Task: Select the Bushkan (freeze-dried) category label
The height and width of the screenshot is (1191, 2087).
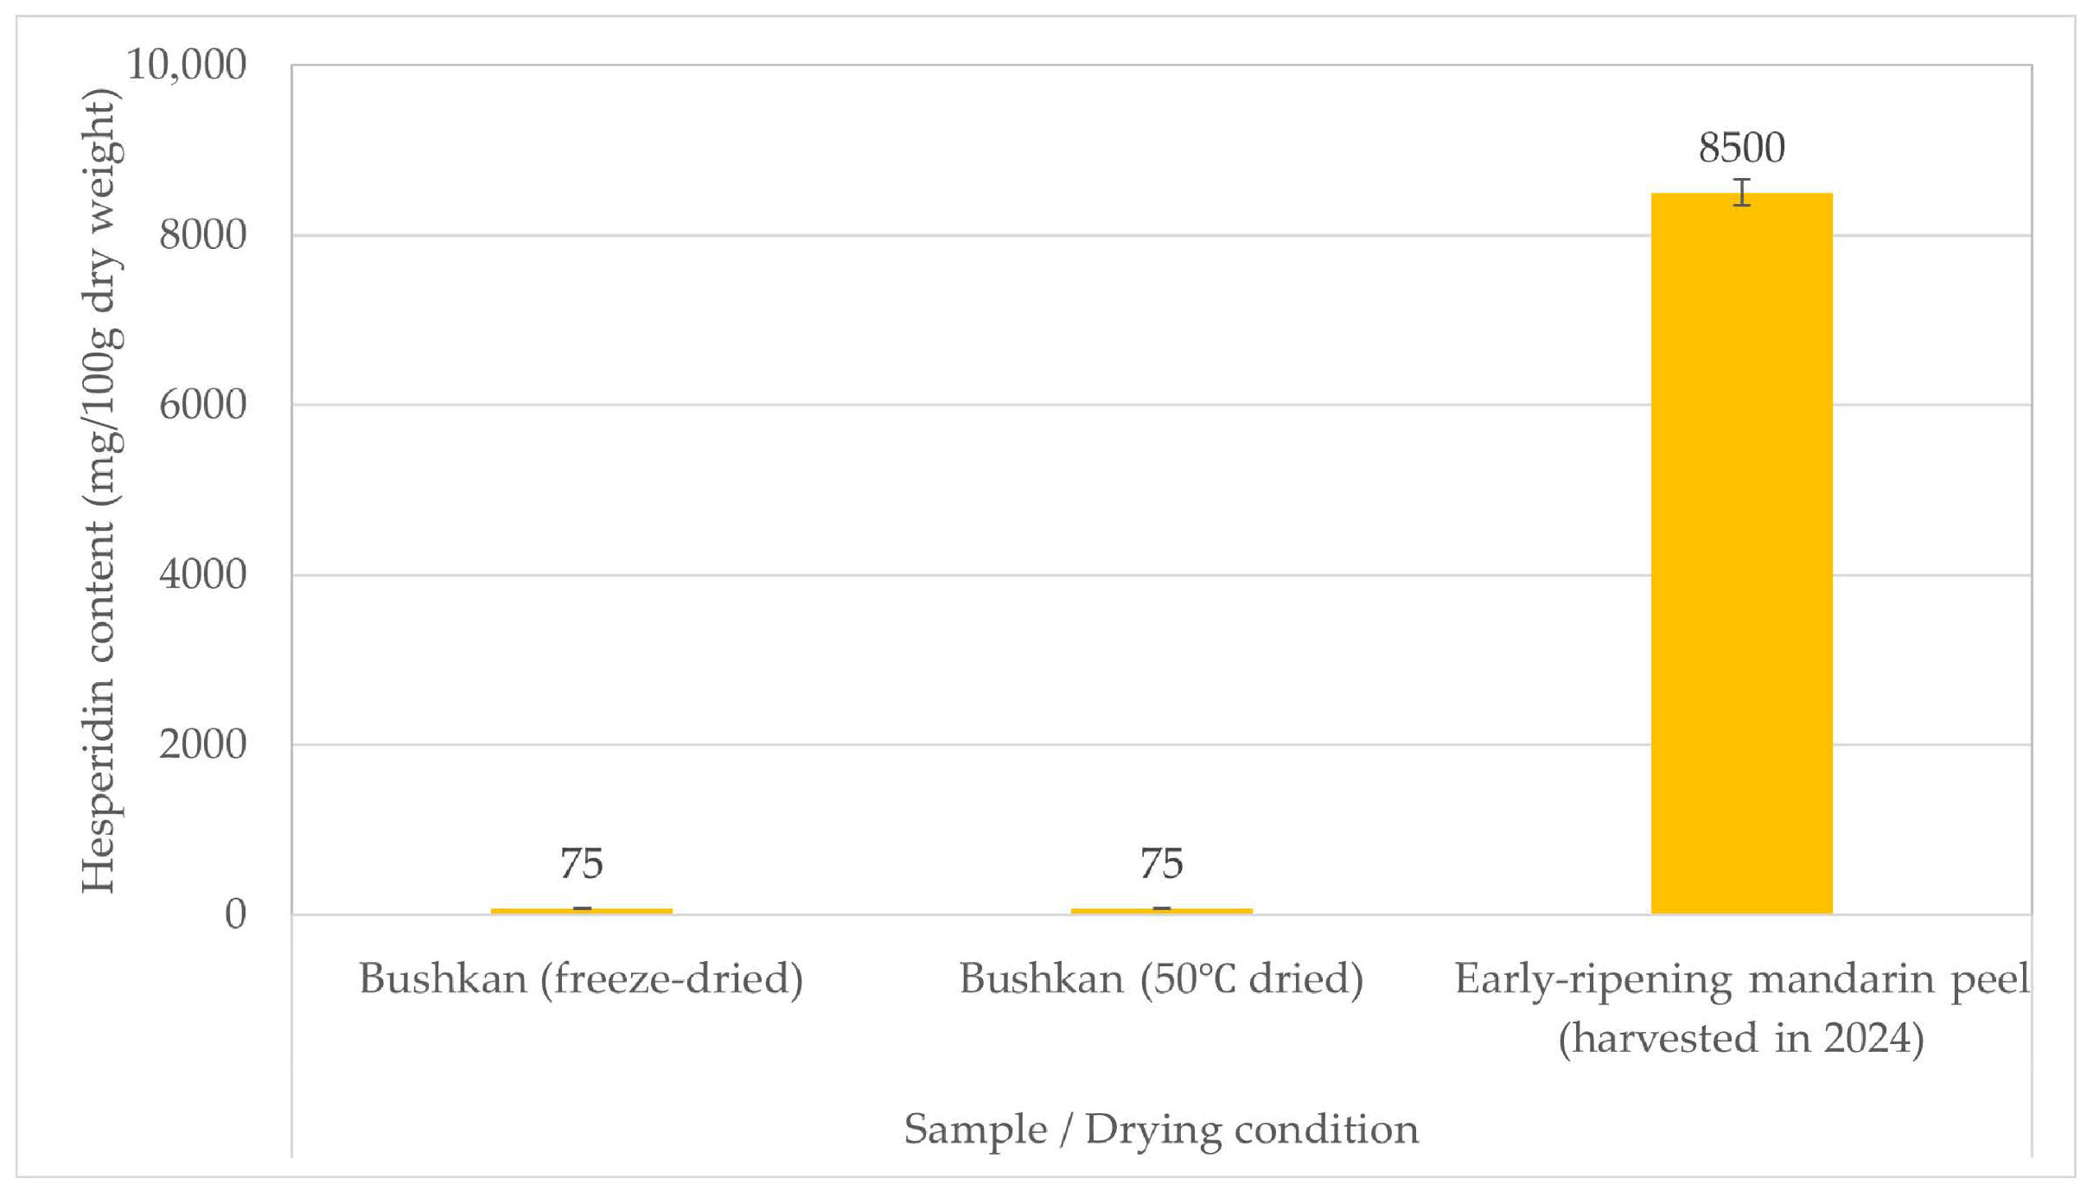Action: [581, 979]
